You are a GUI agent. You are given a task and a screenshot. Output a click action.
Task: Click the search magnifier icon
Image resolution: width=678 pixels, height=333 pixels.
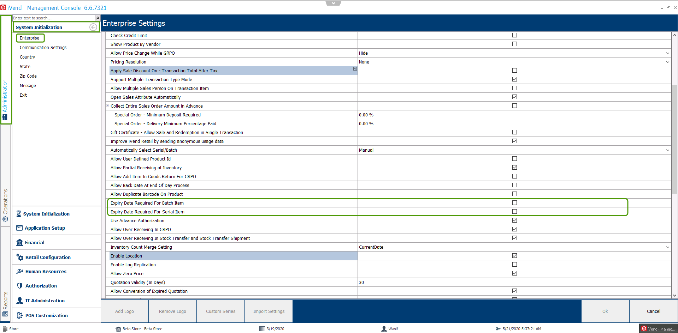click(x=98, y=18)
